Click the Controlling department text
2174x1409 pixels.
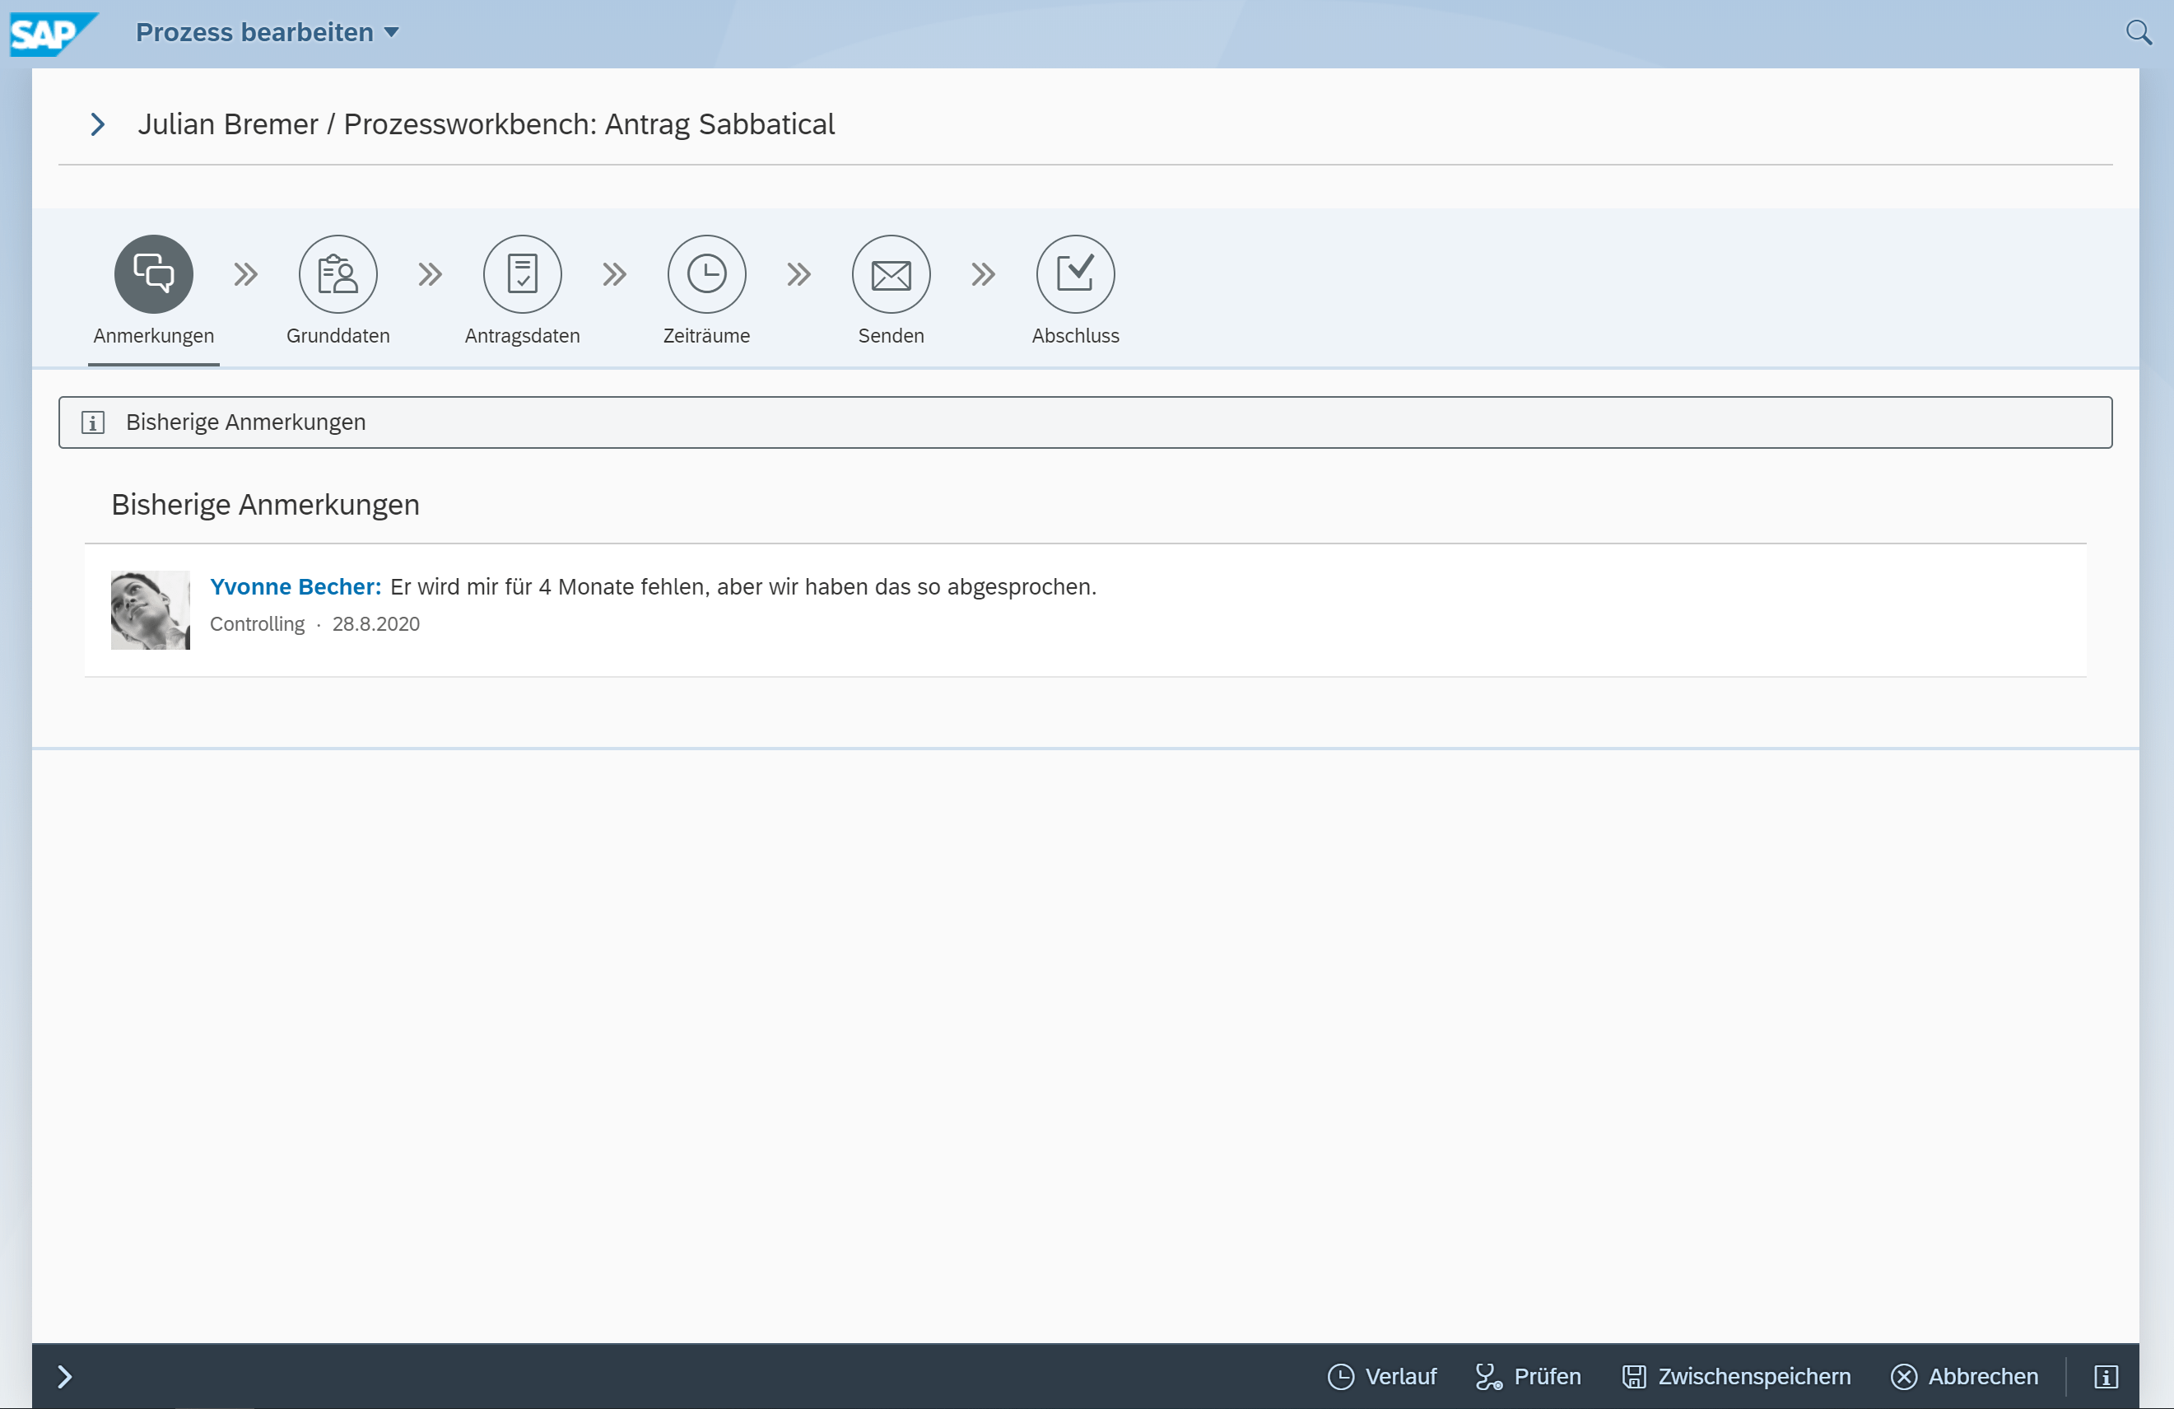[x=258, y=624]
